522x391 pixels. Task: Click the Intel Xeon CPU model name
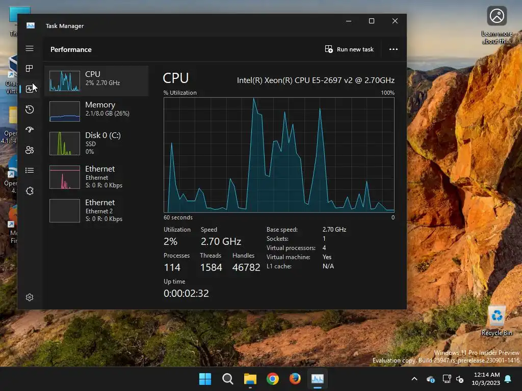click(x=316, y=80)
